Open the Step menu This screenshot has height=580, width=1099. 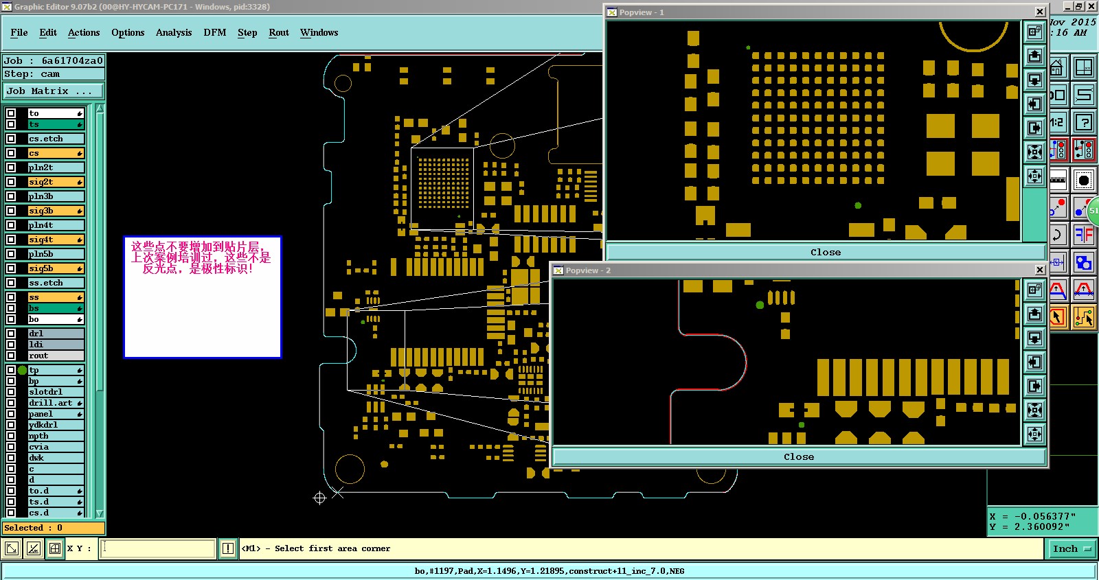(247, 32)
